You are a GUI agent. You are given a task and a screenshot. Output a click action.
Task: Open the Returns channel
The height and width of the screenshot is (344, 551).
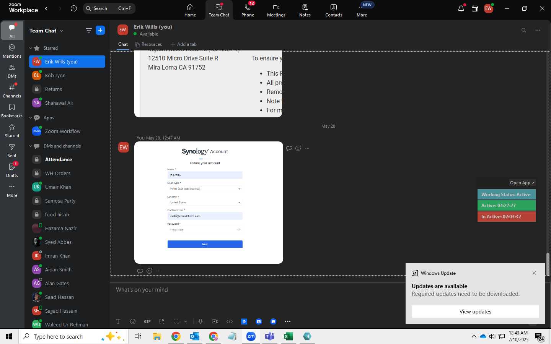(67, 89)
